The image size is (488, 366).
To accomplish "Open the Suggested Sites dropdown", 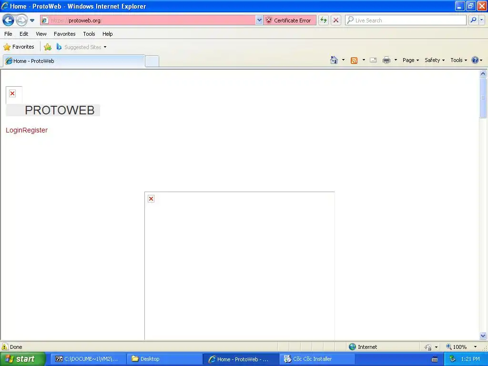I will point(81,47).
